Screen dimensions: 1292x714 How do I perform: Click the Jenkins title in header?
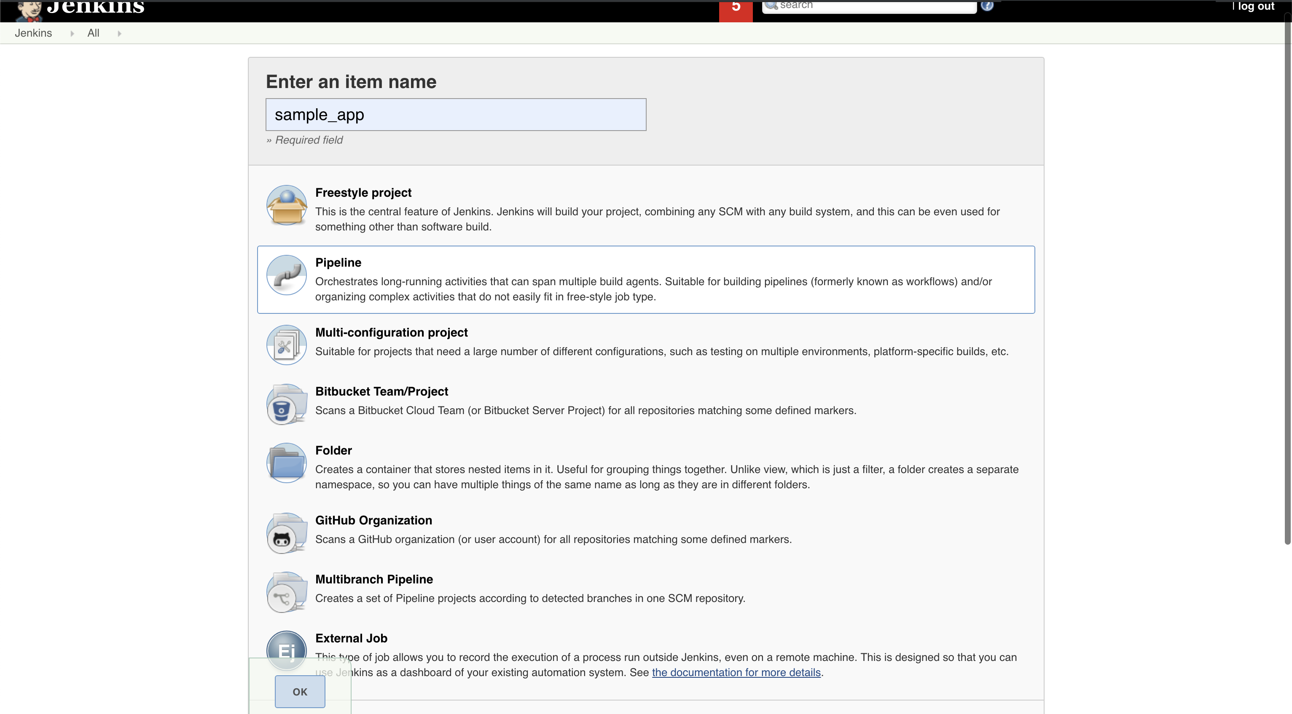point(95,7)
